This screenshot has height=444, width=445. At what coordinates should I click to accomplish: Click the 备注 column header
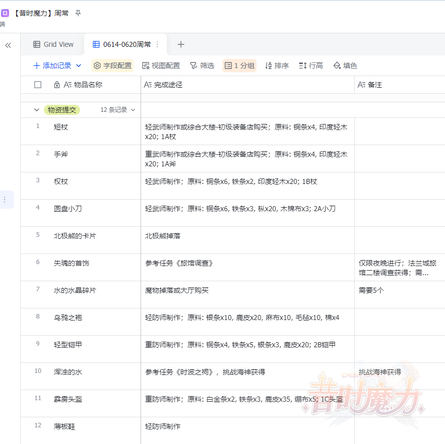click(x=400, y=85)
